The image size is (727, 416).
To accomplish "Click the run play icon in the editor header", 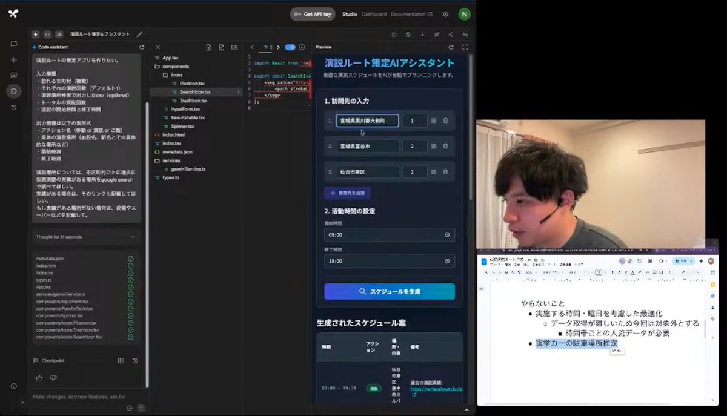I will tap(302, 47).
